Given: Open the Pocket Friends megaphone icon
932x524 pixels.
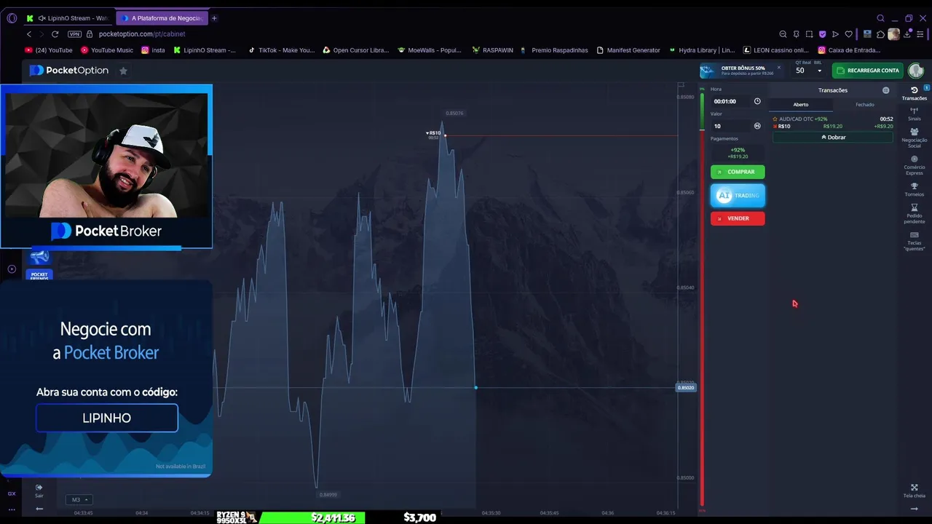Looking at the screenshot, I should click(39, 257).
